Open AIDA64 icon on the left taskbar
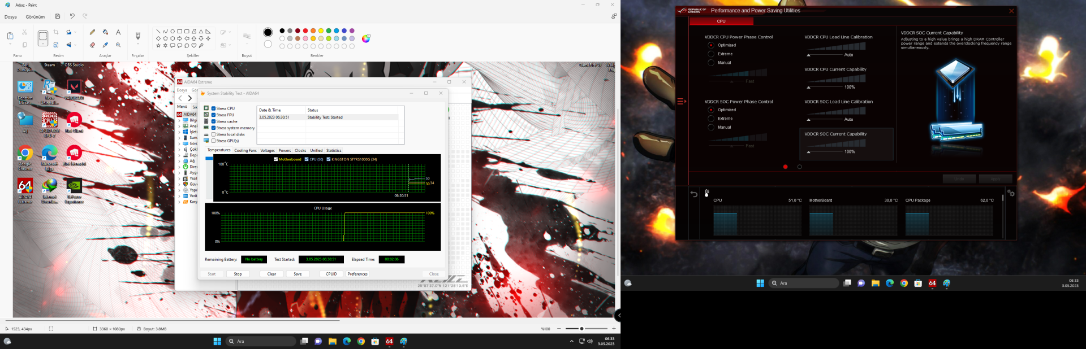Viewport: 1086px width, 349px height. 389,341
